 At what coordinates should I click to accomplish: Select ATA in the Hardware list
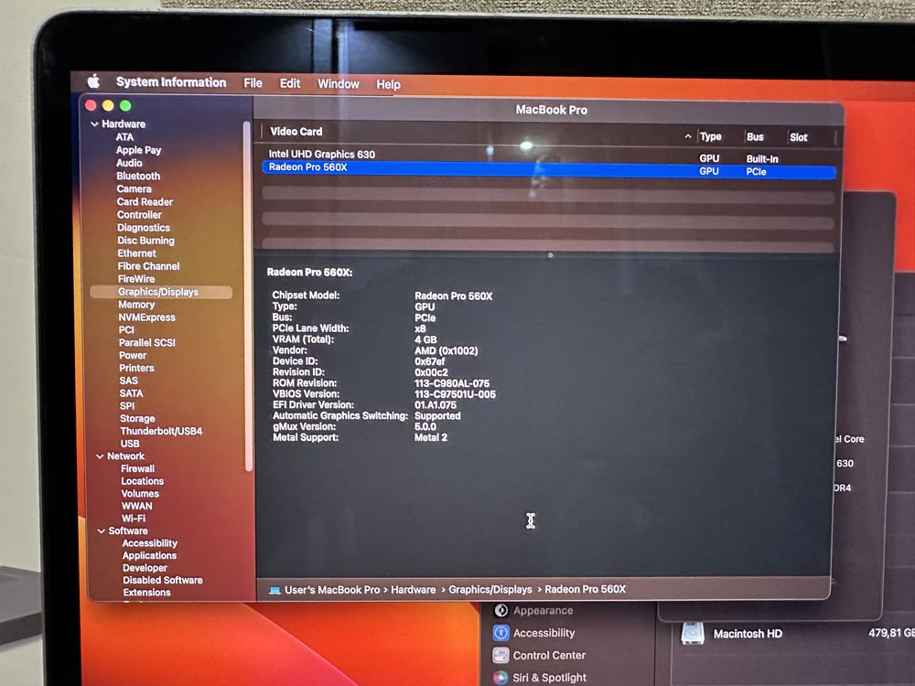tap(124, 137)
